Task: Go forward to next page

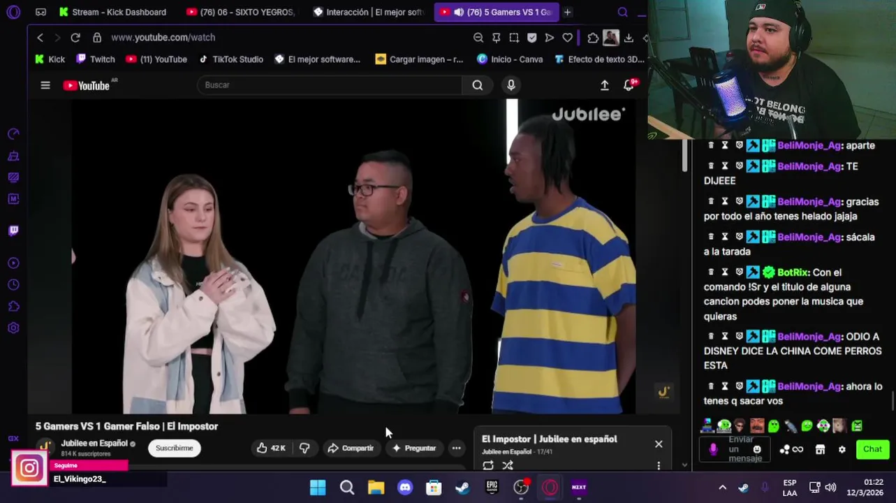Action: [57, 37]
